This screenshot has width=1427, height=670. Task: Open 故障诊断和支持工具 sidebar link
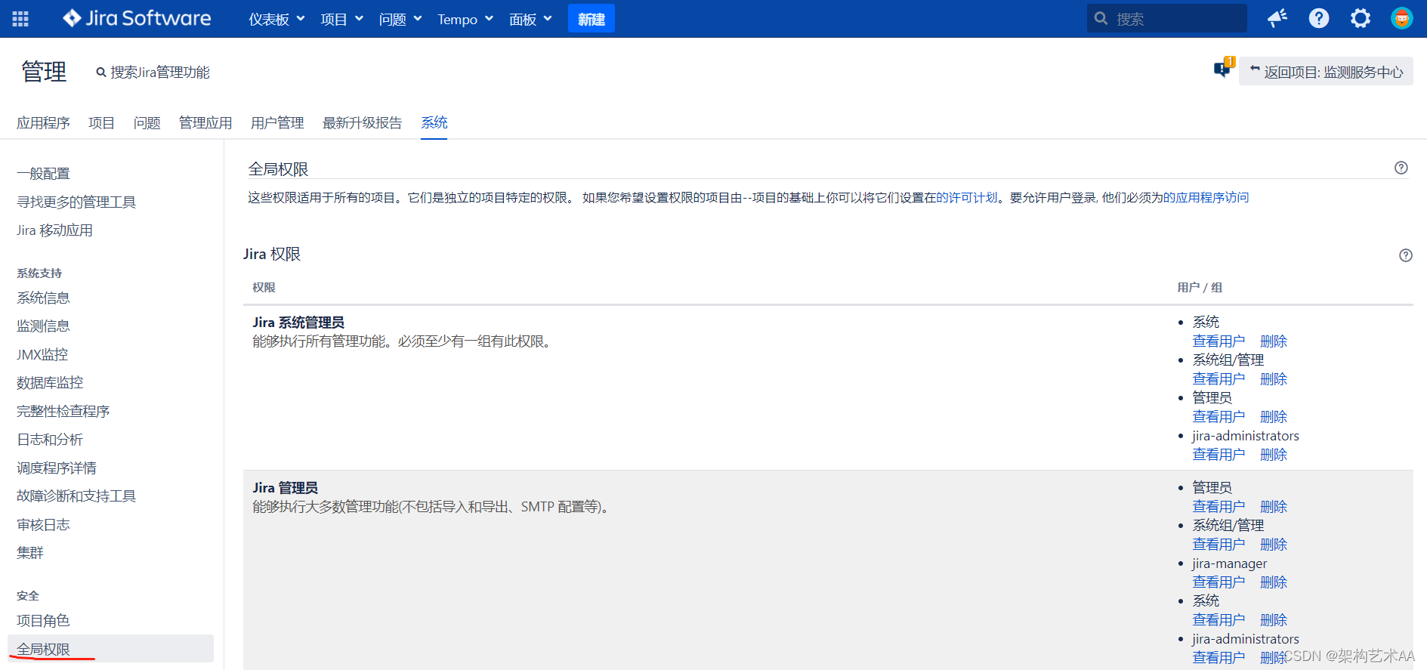click(76, 496)
